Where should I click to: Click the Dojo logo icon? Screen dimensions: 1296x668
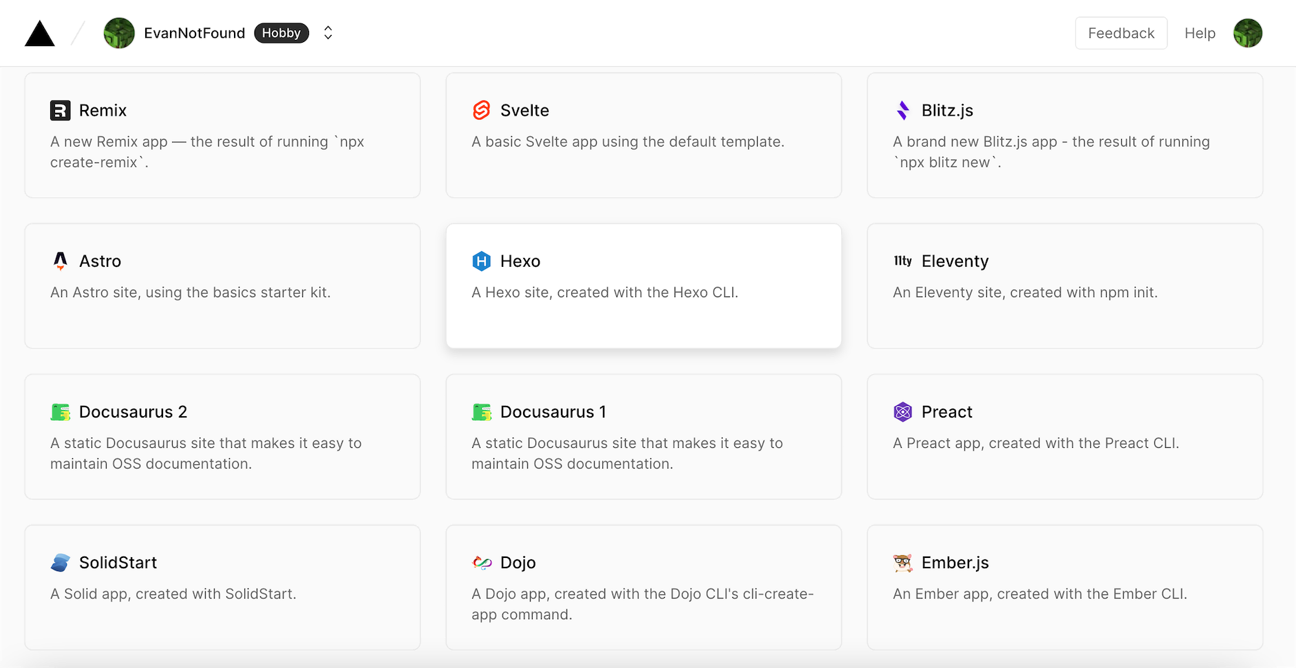[x=482, y=563]
